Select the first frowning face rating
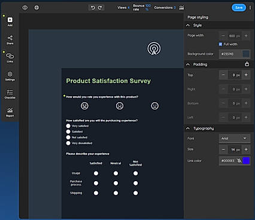Image resolution: width=255 pixels, height=220 pixels. (x=84, y=106)
